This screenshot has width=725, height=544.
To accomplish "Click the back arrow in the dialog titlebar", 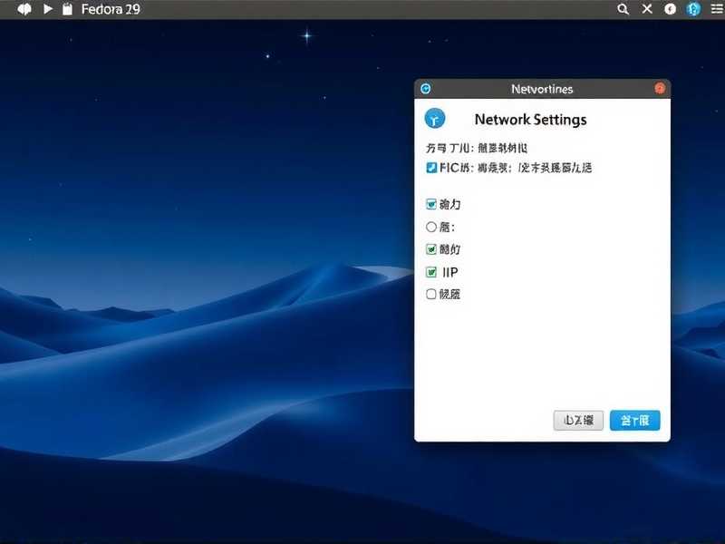I will tap(426, 88).
